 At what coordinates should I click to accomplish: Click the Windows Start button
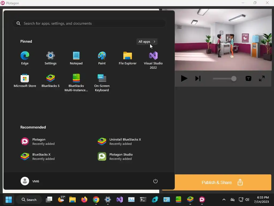point(9,200)
